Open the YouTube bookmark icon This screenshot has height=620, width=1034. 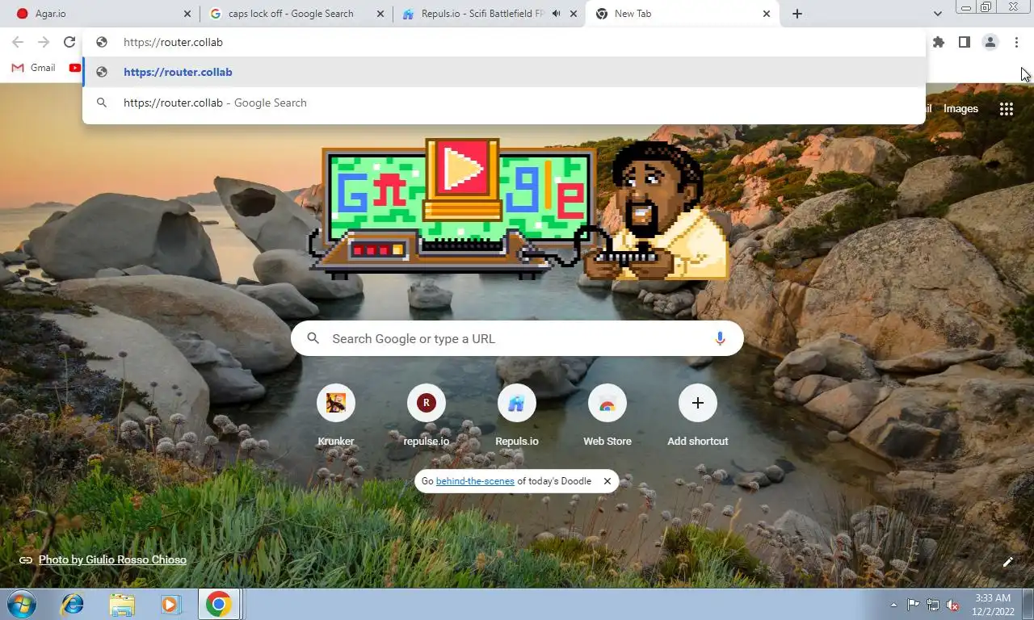click(75, 68)
